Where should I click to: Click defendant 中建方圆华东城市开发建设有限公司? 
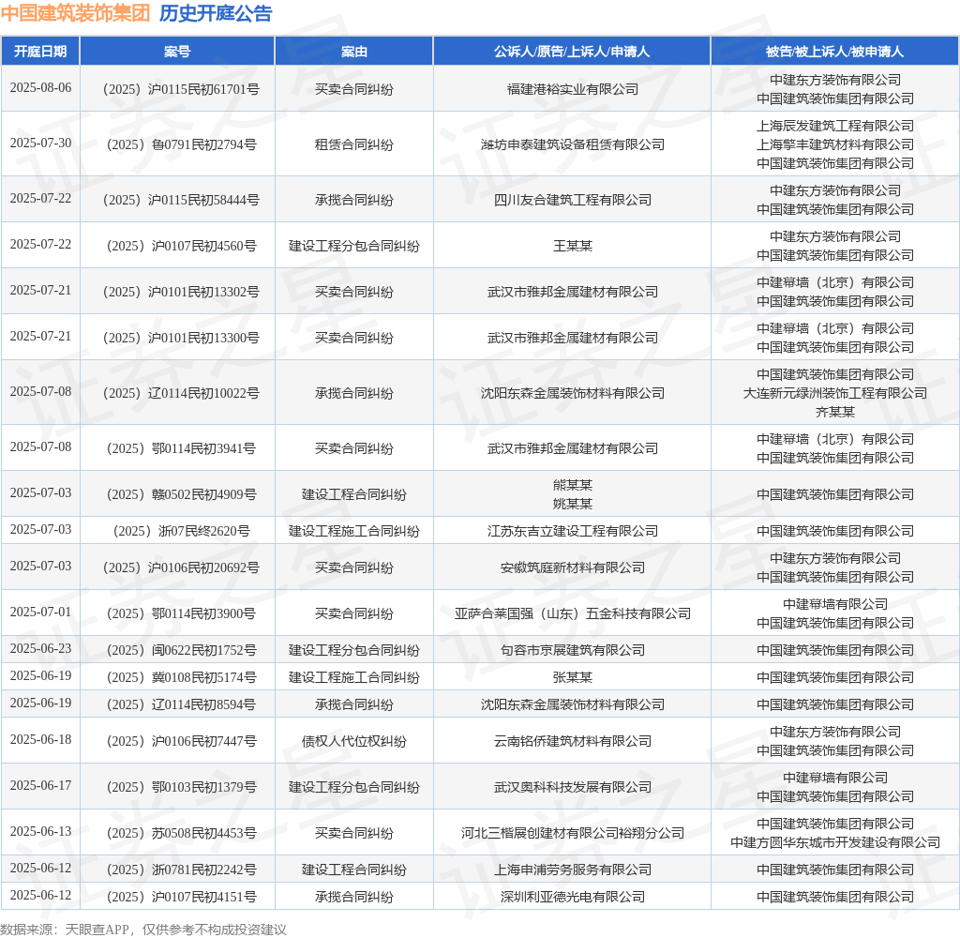835,842
